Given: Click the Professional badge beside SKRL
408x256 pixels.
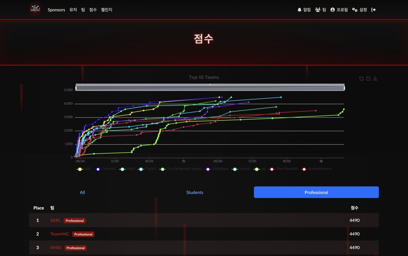Looking at the screenshot, I should tap(75, 221).
